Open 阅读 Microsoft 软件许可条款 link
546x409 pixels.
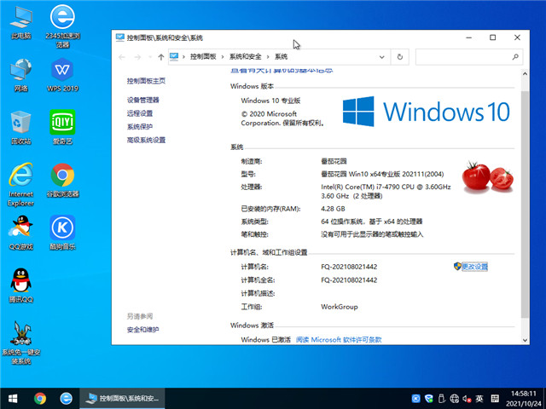pos(339,339)
